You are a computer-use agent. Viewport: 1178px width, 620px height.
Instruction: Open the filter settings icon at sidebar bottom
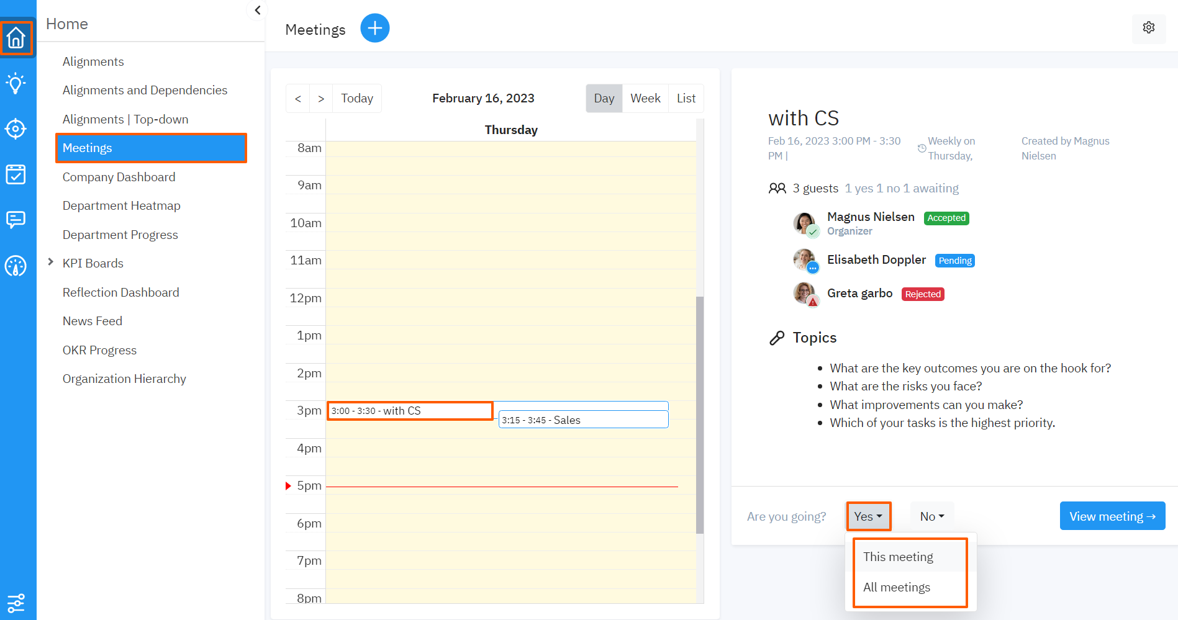click(x=16, y=603)
